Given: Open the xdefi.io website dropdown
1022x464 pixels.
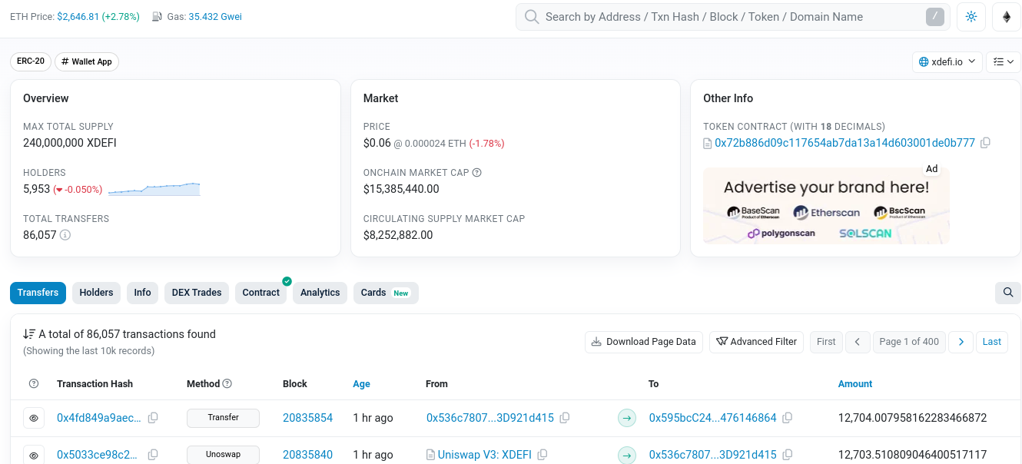Looking at the screenshot, I should pyautogui.click(x=947, y=61).
